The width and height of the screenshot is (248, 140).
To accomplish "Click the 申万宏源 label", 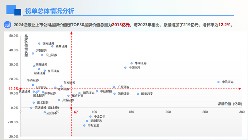I will [x=94, y=125].
